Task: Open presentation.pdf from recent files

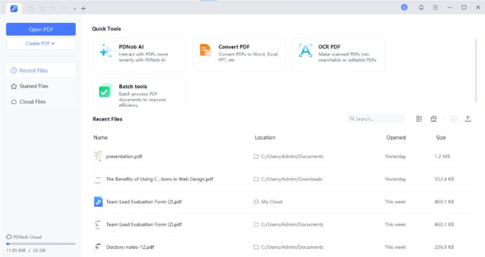Action: (x=125, y=157)
